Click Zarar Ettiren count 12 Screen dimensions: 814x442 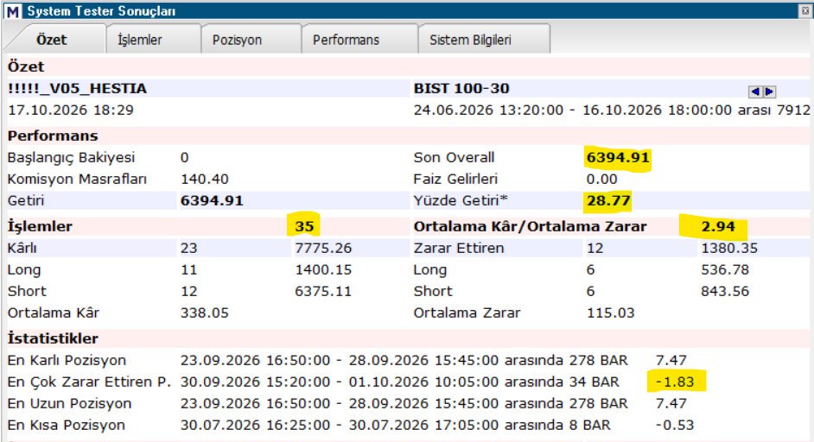click(595, 248)
